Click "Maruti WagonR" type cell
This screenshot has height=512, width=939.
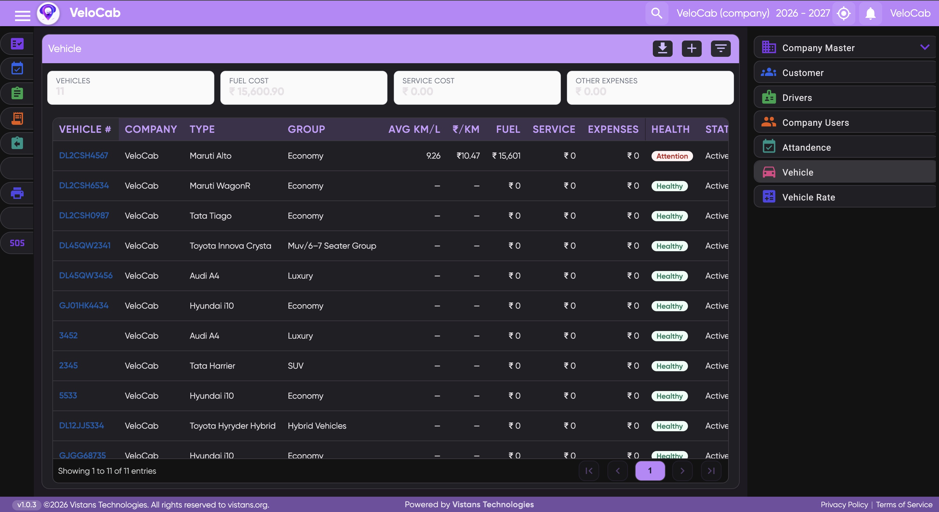point(220,185)
